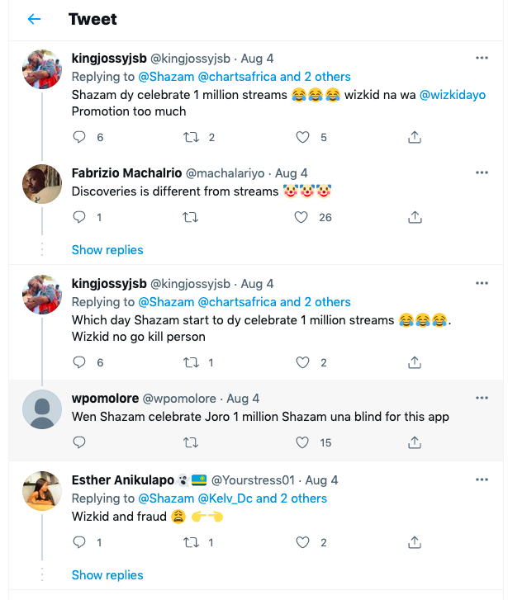Screen dimensions: 508x600
Task: Like Esther Anikulapo's tweet
Action: tap(302, 542)
